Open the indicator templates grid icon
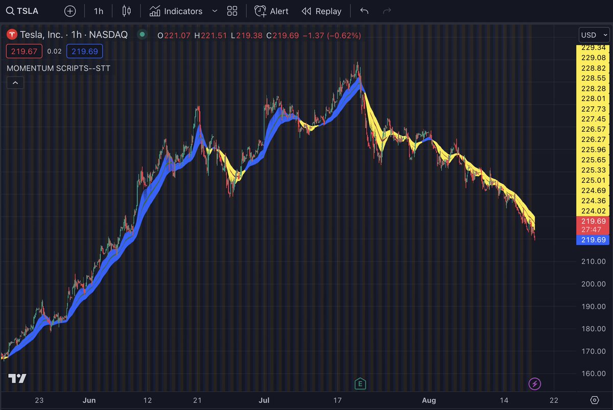 pyautogui.click(x=232, y=11)
